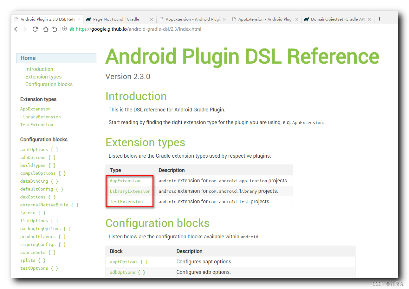Open adbOptions { } in Configuration blocks table
Viewport: 409px width, 289px height.
pos(127,272)
